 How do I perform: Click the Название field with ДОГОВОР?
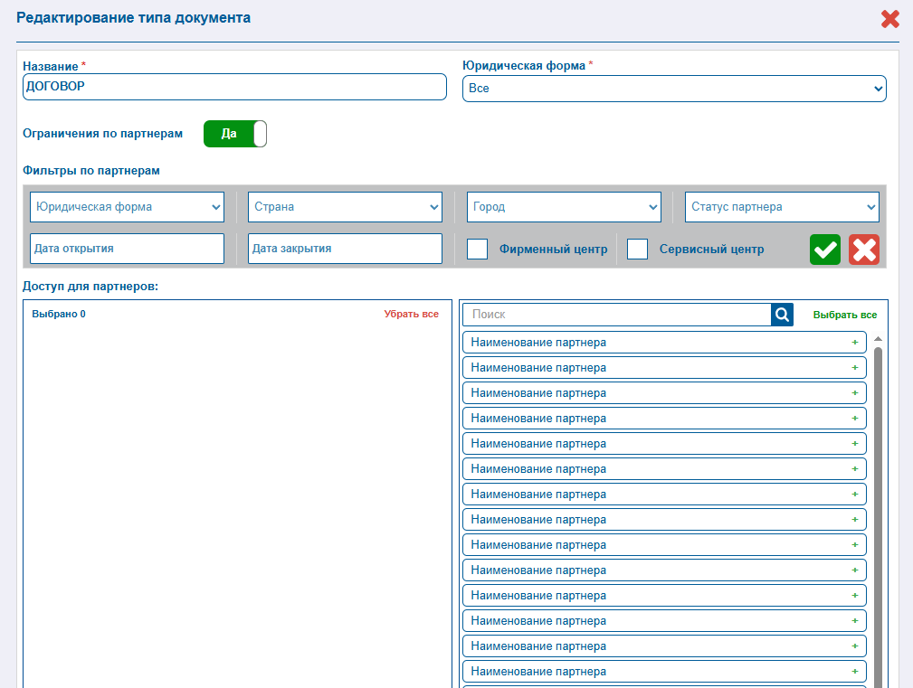pos(234,87)
